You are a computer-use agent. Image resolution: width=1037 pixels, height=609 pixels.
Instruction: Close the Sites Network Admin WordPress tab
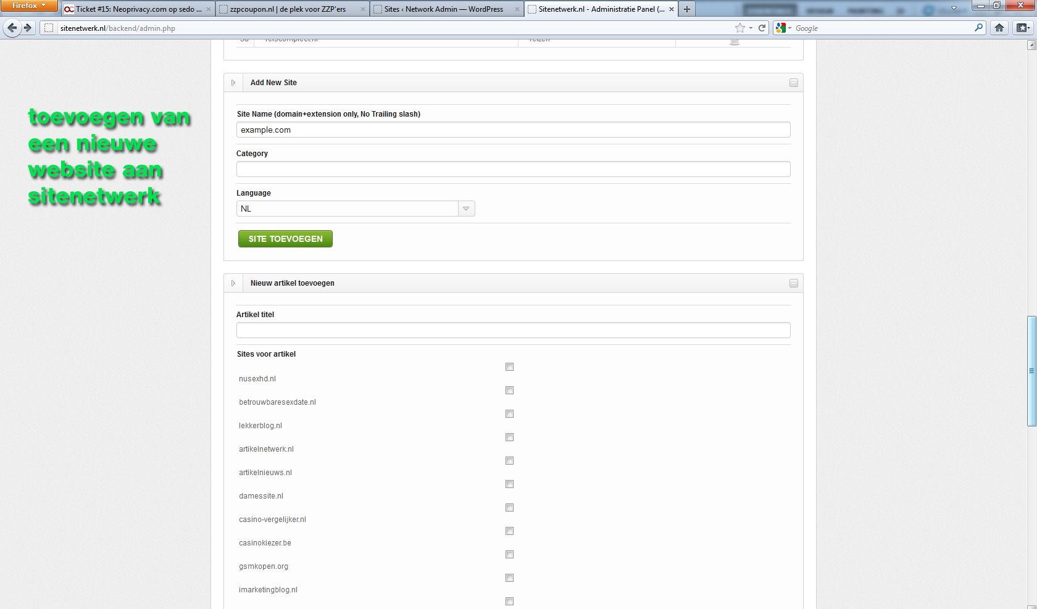pyautogui.click(x=517, y=9)
